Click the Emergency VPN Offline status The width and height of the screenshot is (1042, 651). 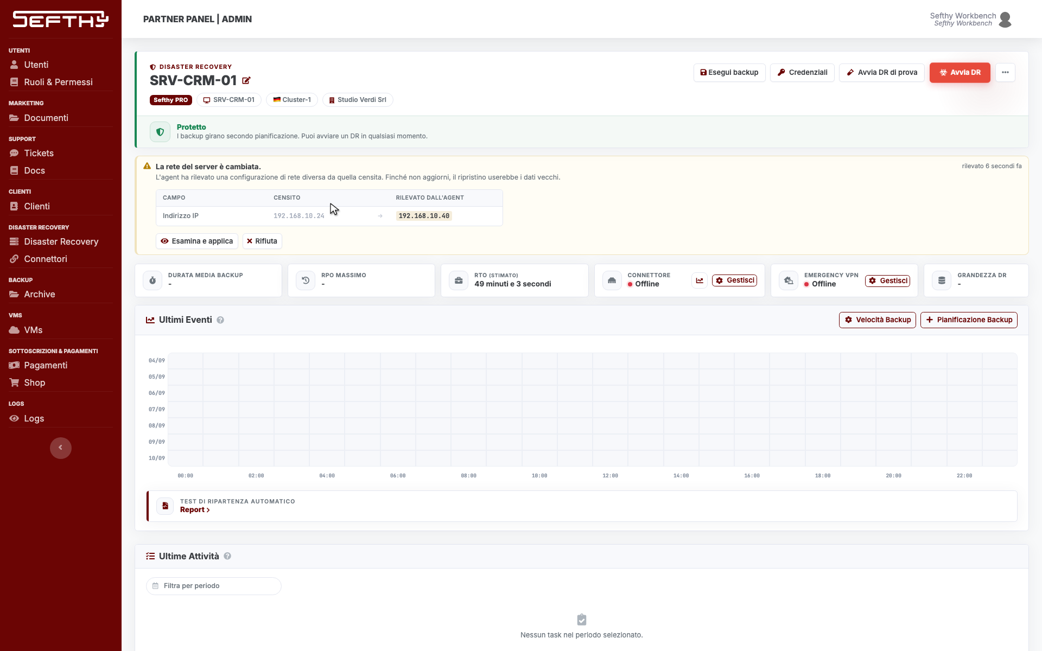[x=820, y=284]
